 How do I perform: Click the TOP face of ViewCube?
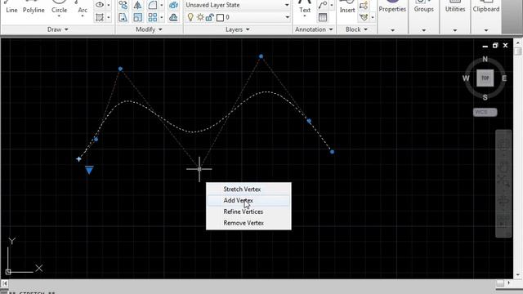coord(485,78)
